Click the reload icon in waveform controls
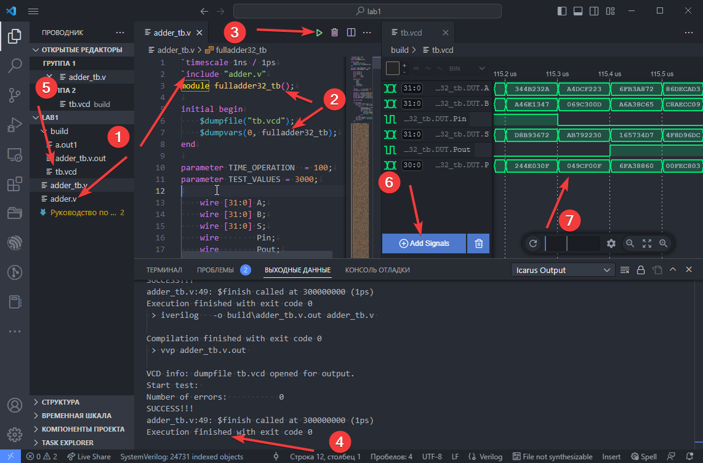This screenshot has width=703, height=463. pos(533,243)
